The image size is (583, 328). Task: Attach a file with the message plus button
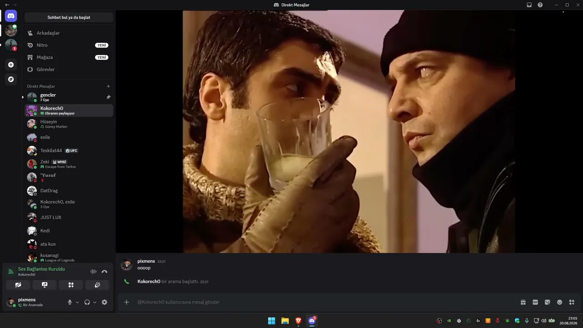(127, 302)
